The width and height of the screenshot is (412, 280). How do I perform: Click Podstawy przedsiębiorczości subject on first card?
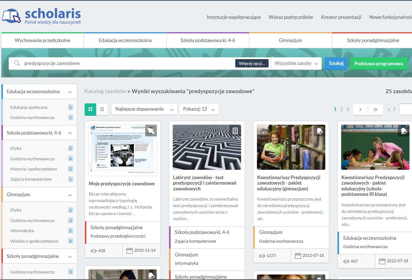coord(118,236)
